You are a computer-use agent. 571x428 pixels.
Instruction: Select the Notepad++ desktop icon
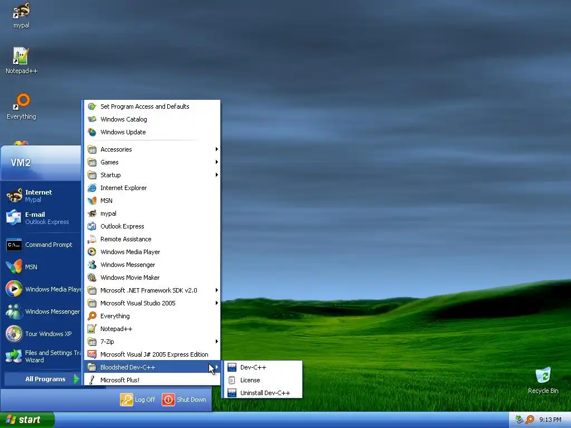pos(21,56)
